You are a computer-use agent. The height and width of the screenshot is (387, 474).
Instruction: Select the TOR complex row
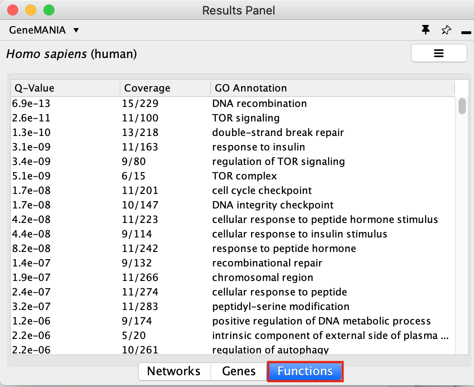point(244,176)
